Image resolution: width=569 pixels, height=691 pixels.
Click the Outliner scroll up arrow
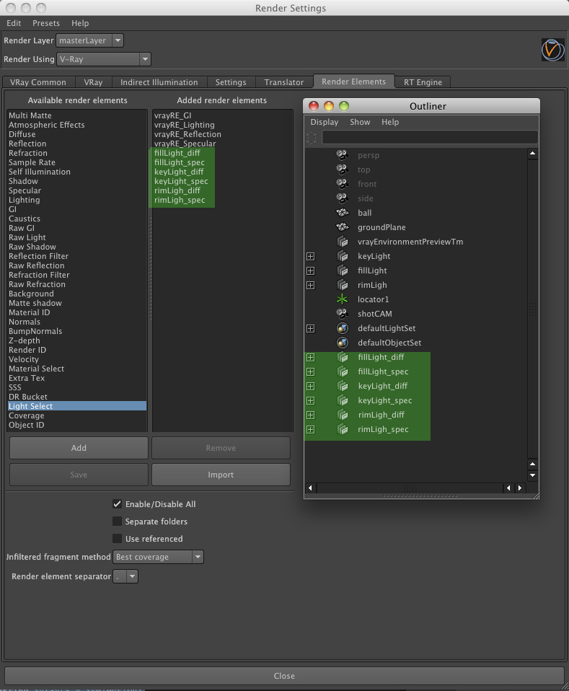[532, 154]
